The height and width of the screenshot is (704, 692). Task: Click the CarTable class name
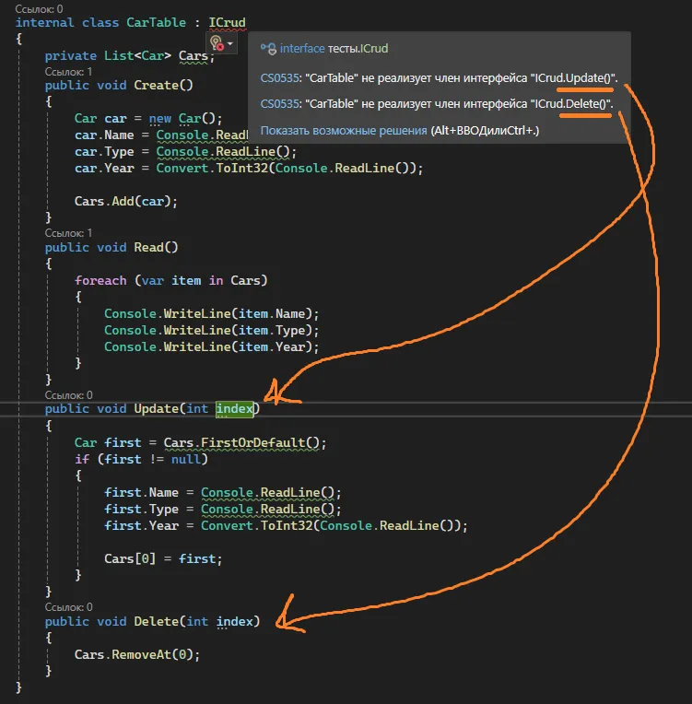pos(156,22)
